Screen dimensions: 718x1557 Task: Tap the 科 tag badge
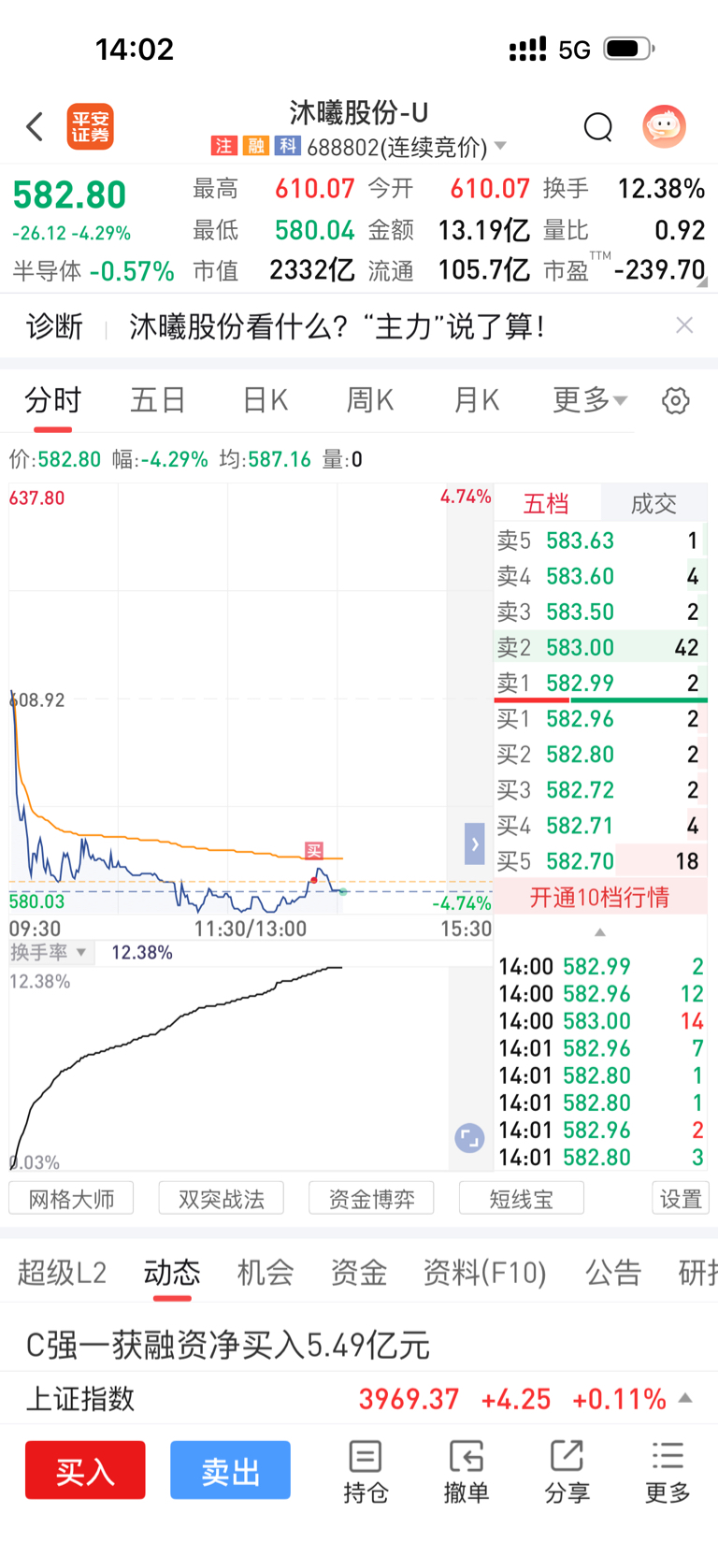tap(287, 146)
